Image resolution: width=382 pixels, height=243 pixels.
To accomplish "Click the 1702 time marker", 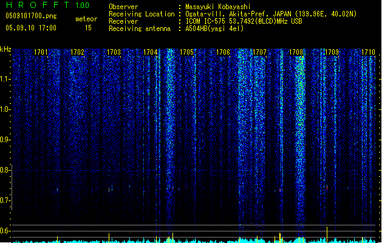I will (x=77, y=52).
